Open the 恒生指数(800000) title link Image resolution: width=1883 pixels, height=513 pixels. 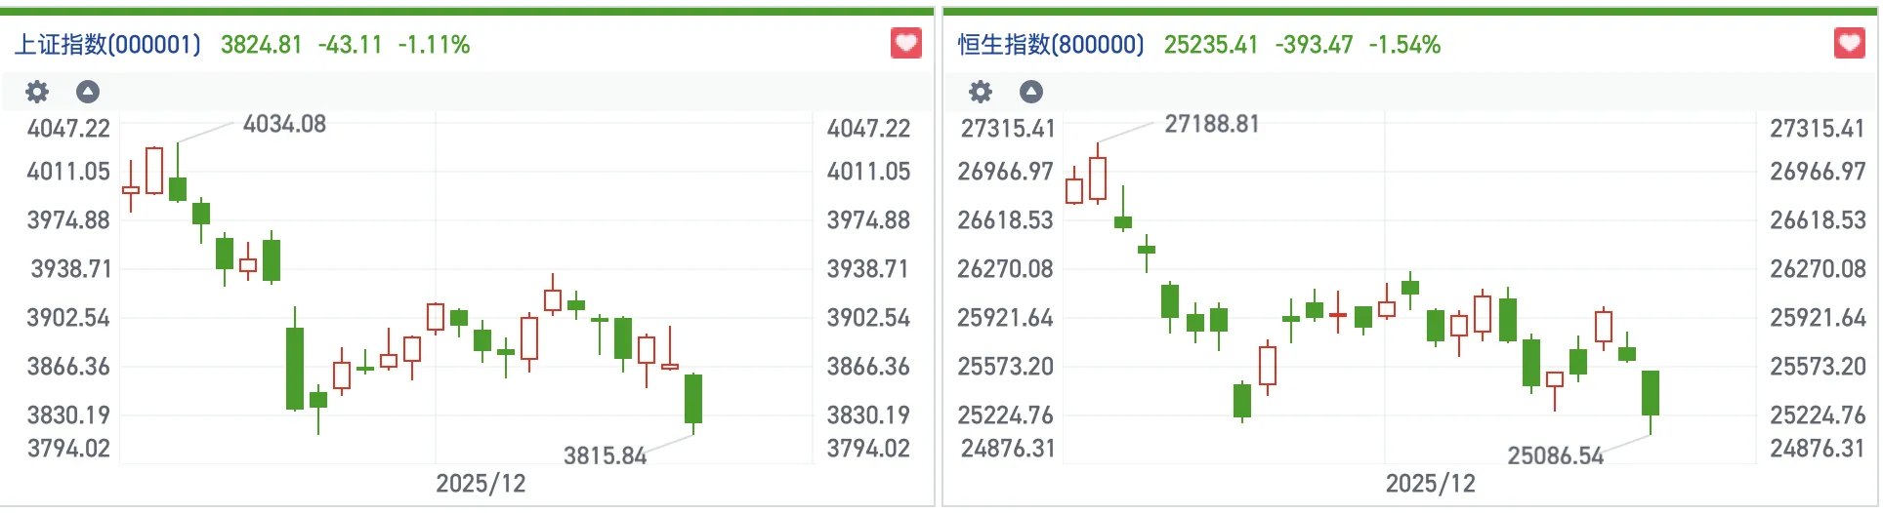[x=1051, y=45]
